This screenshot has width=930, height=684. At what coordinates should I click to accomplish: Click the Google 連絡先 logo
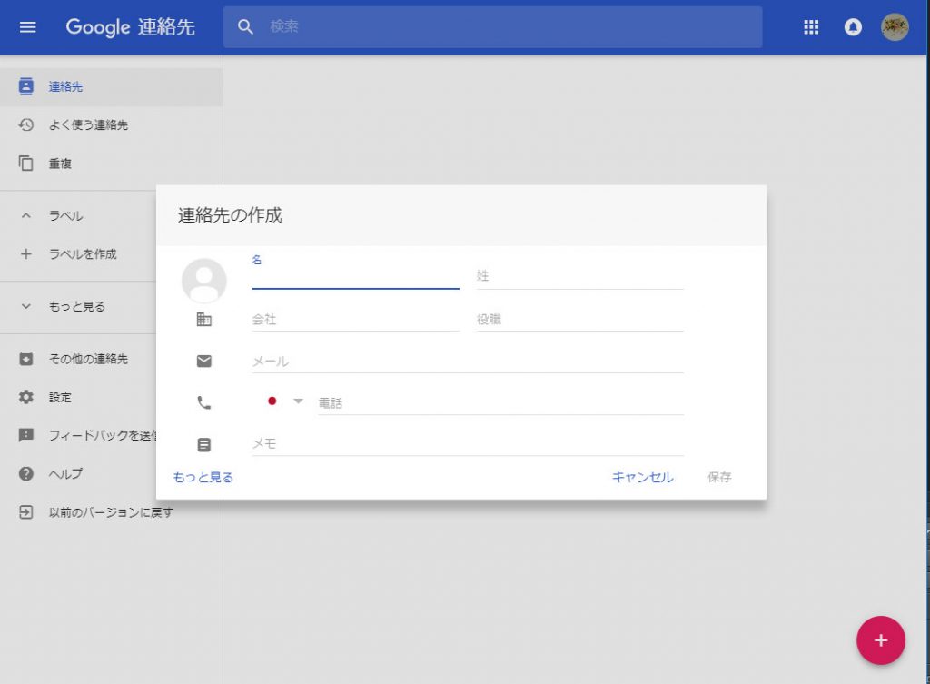(x=131, y=26)
